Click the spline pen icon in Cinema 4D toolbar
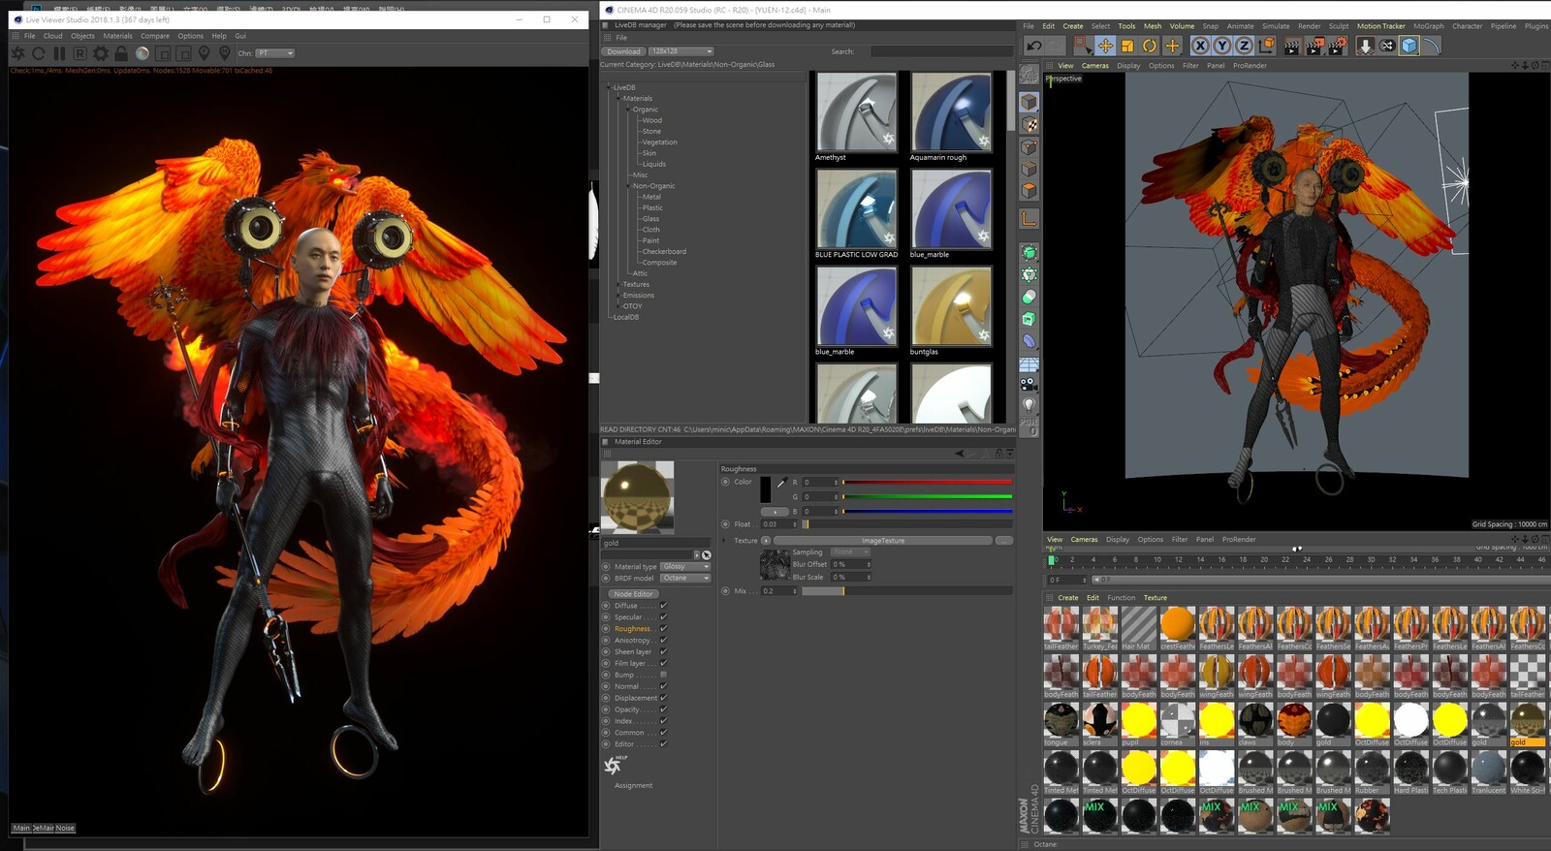The height and width of the screenshot is (851, 1551). tap(1432, 46)
